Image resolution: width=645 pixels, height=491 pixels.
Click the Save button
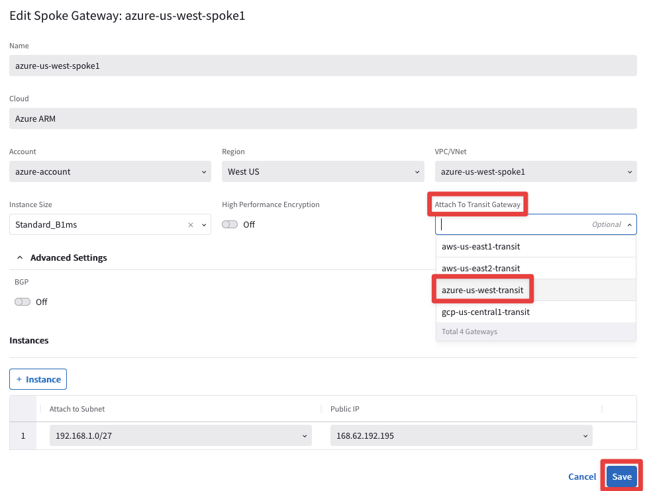tap(621, 476)
